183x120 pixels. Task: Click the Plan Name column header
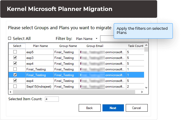40,46
